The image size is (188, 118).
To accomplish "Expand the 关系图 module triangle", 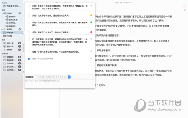I will coord(2,29).
